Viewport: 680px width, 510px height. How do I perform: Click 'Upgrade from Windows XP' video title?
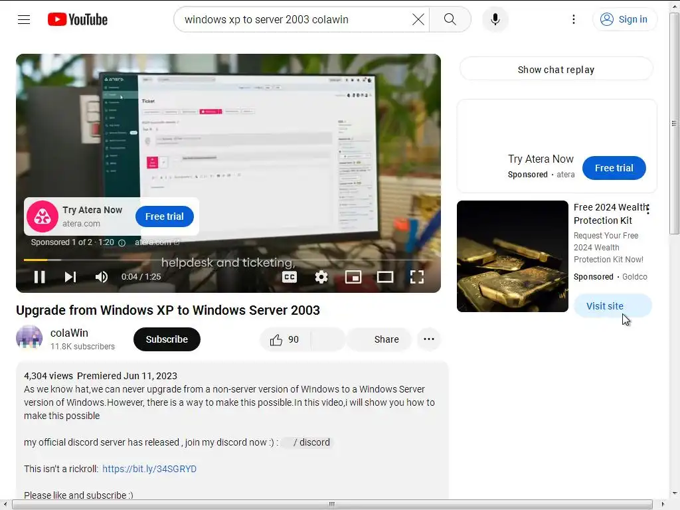[168, 310]
